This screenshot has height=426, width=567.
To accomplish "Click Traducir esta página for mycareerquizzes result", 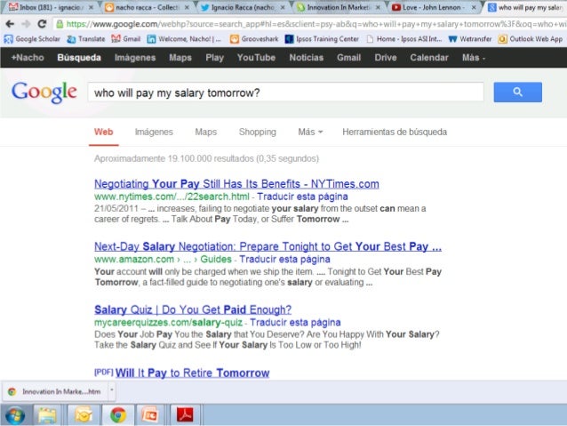I will (x=295, y=323).
